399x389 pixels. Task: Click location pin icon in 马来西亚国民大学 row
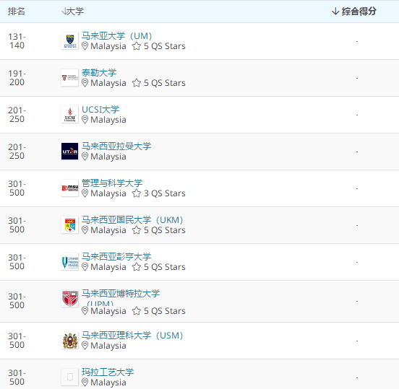click(x=85, y=230)
